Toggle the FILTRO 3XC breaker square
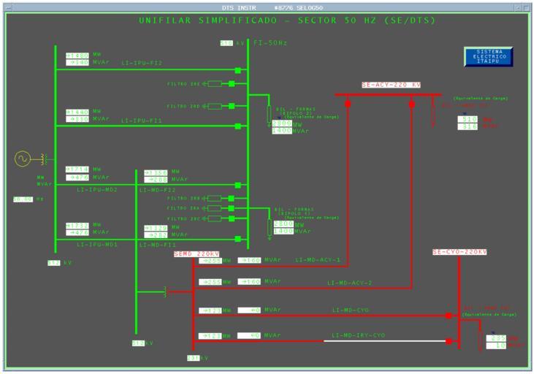This screenshot has width=534, height=374. 231,218
